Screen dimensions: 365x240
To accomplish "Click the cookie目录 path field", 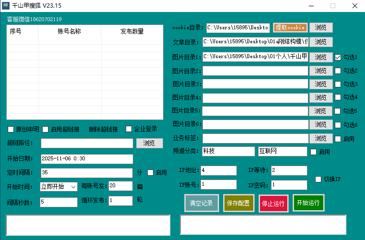I will coord(238,28).
